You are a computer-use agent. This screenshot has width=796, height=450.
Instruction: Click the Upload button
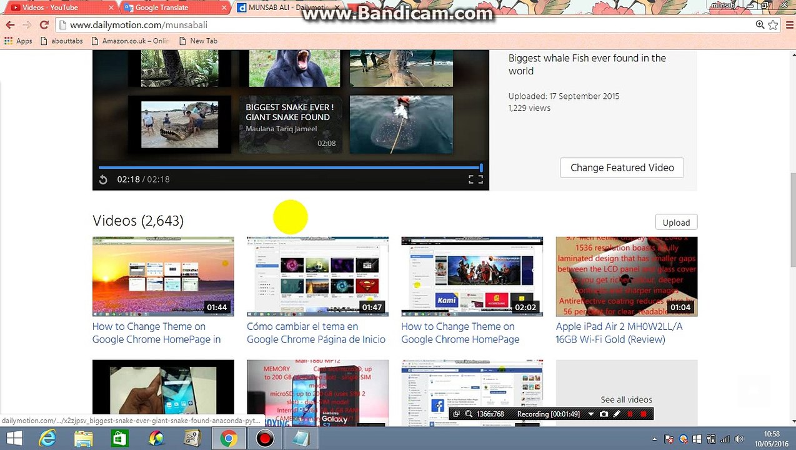point(676,222)
